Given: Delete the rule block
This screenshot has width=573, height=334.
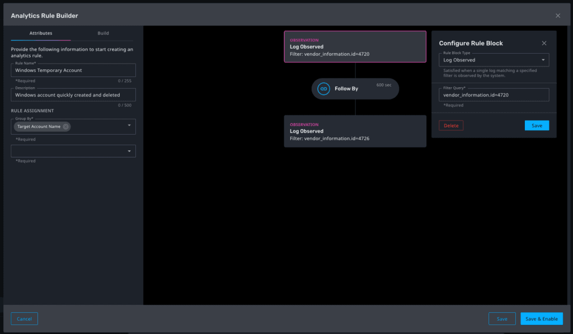Looking at the screenshot, I should point(450,125).
